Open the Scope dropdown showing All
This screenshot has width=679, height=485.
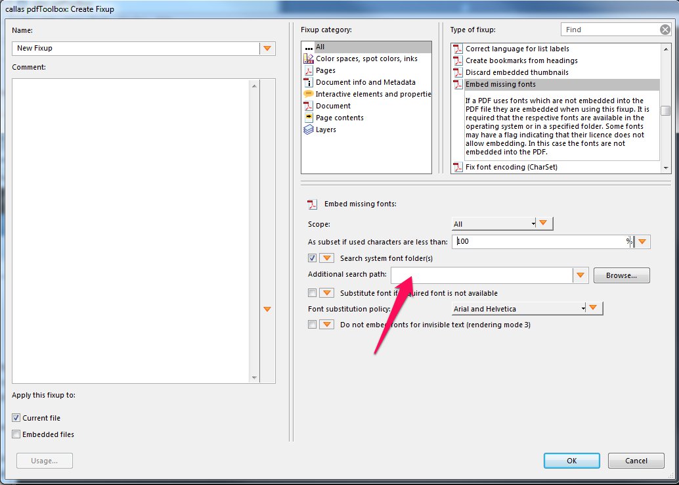[493, 223]
